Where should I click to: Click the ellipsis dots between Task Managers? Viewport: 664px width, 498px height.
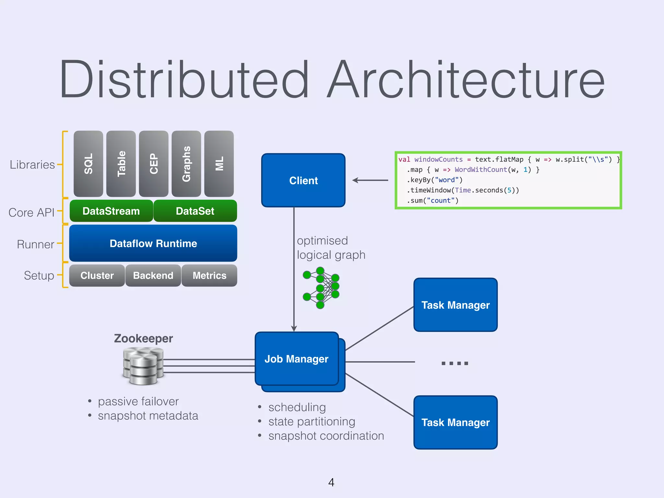[x=455, y=363]
